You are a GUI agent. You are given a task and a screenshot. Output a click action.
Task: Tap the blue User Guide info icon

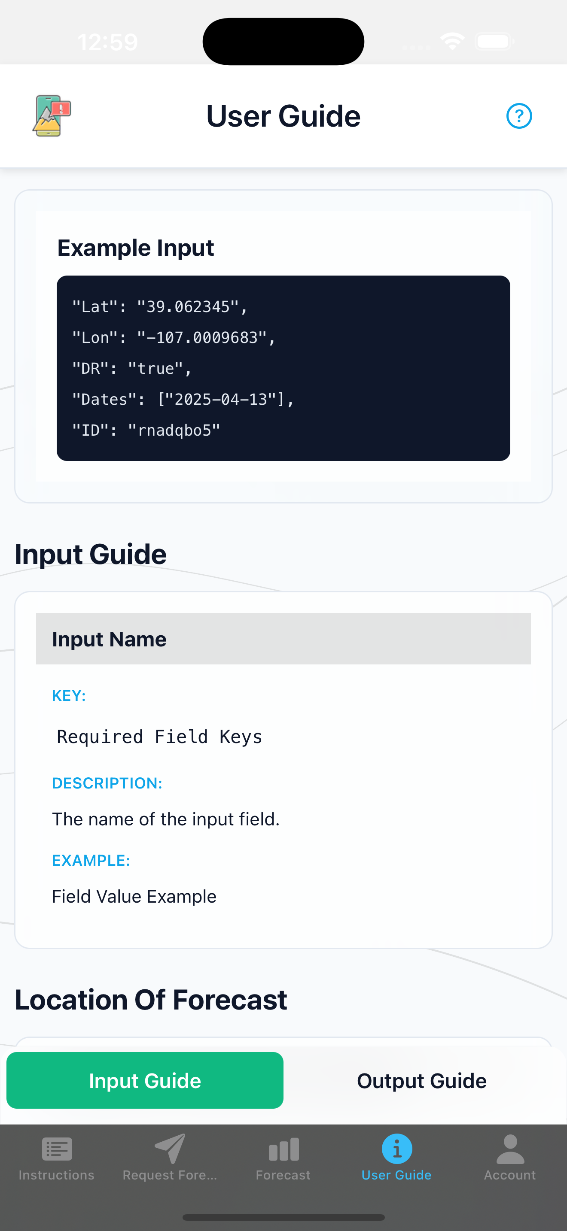pyautogui.click(x=396, y=1149)
